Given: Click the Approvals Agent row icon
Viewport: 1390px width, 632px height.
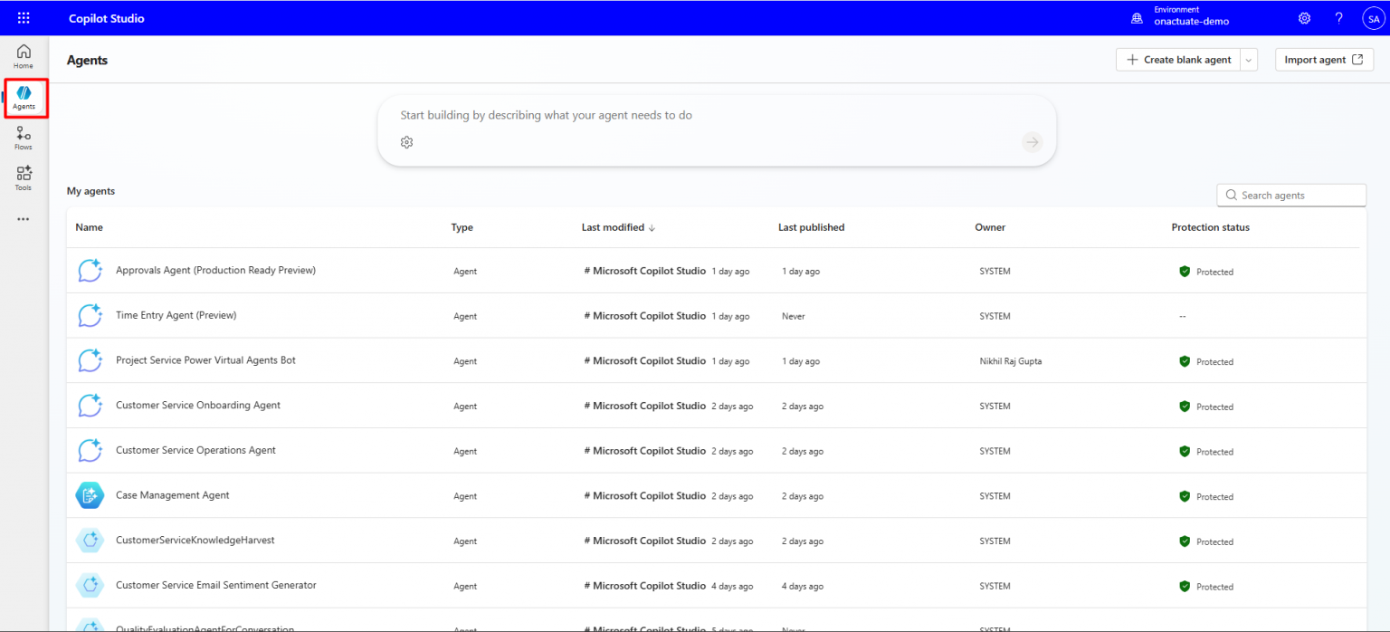Looking at the screenshot, I should tap(90, 271).
